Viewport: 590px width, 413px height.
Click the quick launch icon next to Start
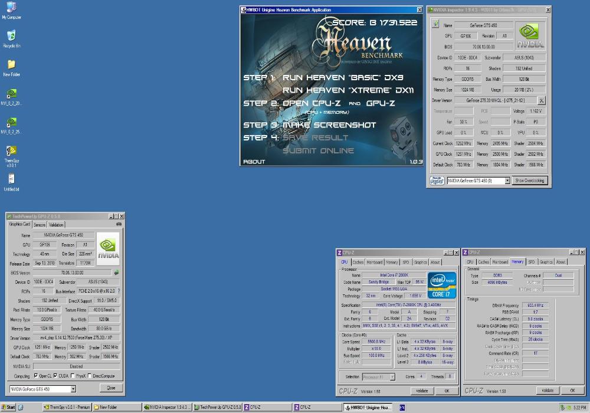point(21,407)
